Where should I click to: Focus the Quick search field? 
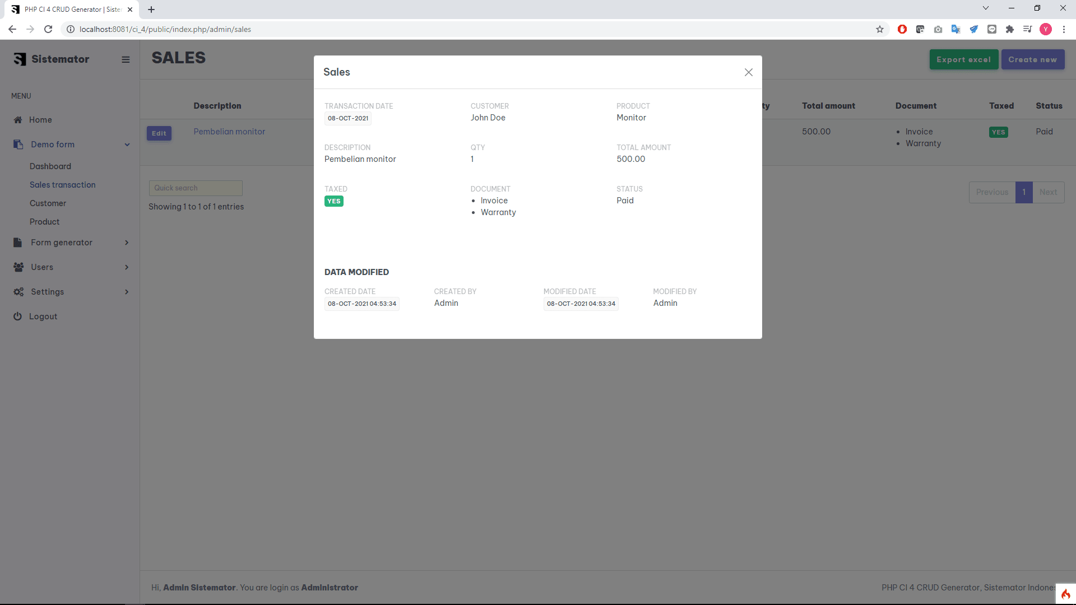[x=196, y=188]
